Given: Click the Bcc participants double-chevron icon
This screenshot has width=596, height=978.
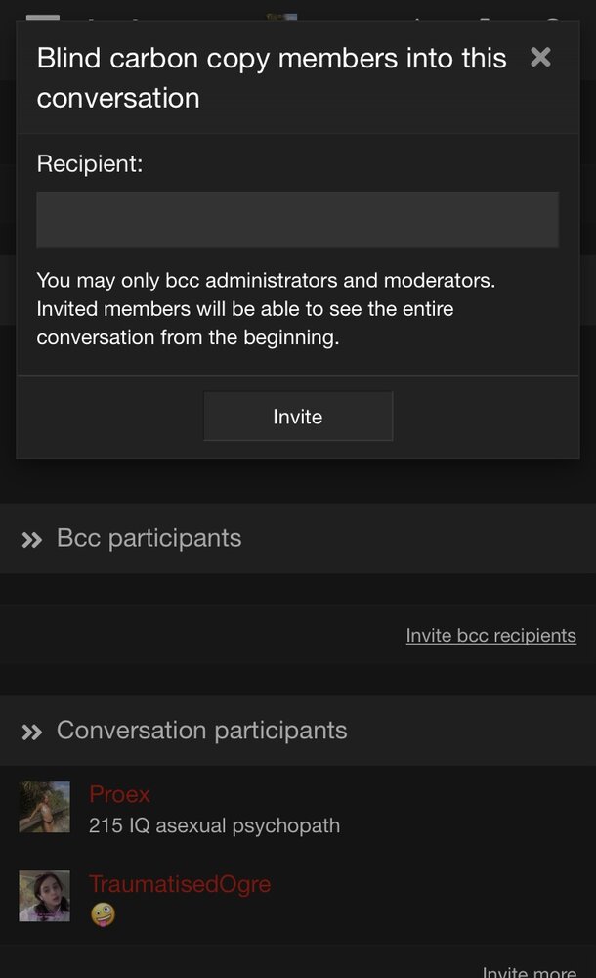Looking at the screenshot, I should coord(32,540).
